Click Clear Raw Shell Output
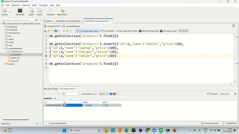 point(127,31)
